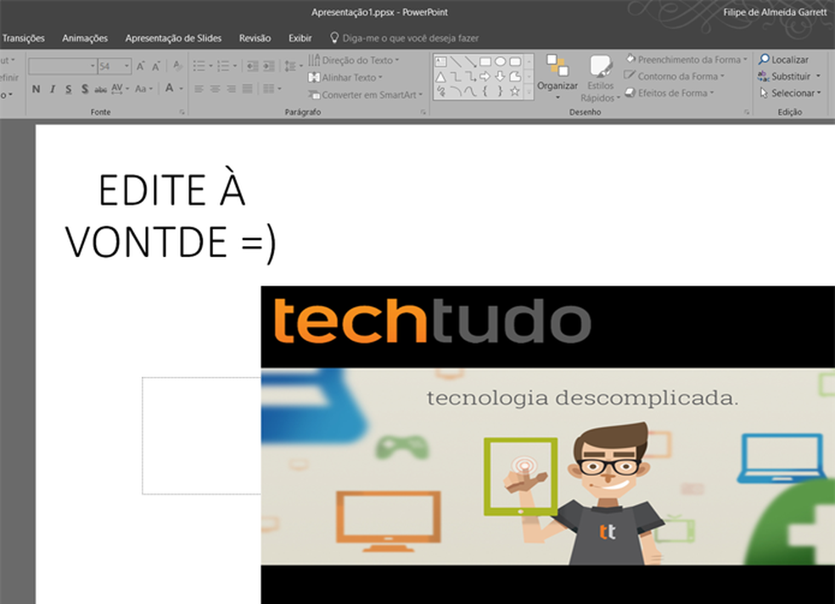Align text right
This screenshot has height=604, width=835.
click(231, 89)
